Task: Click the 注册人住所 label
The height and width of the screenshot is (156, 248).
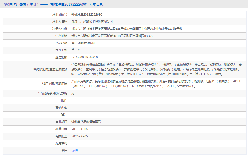Action: pos(60,29)
